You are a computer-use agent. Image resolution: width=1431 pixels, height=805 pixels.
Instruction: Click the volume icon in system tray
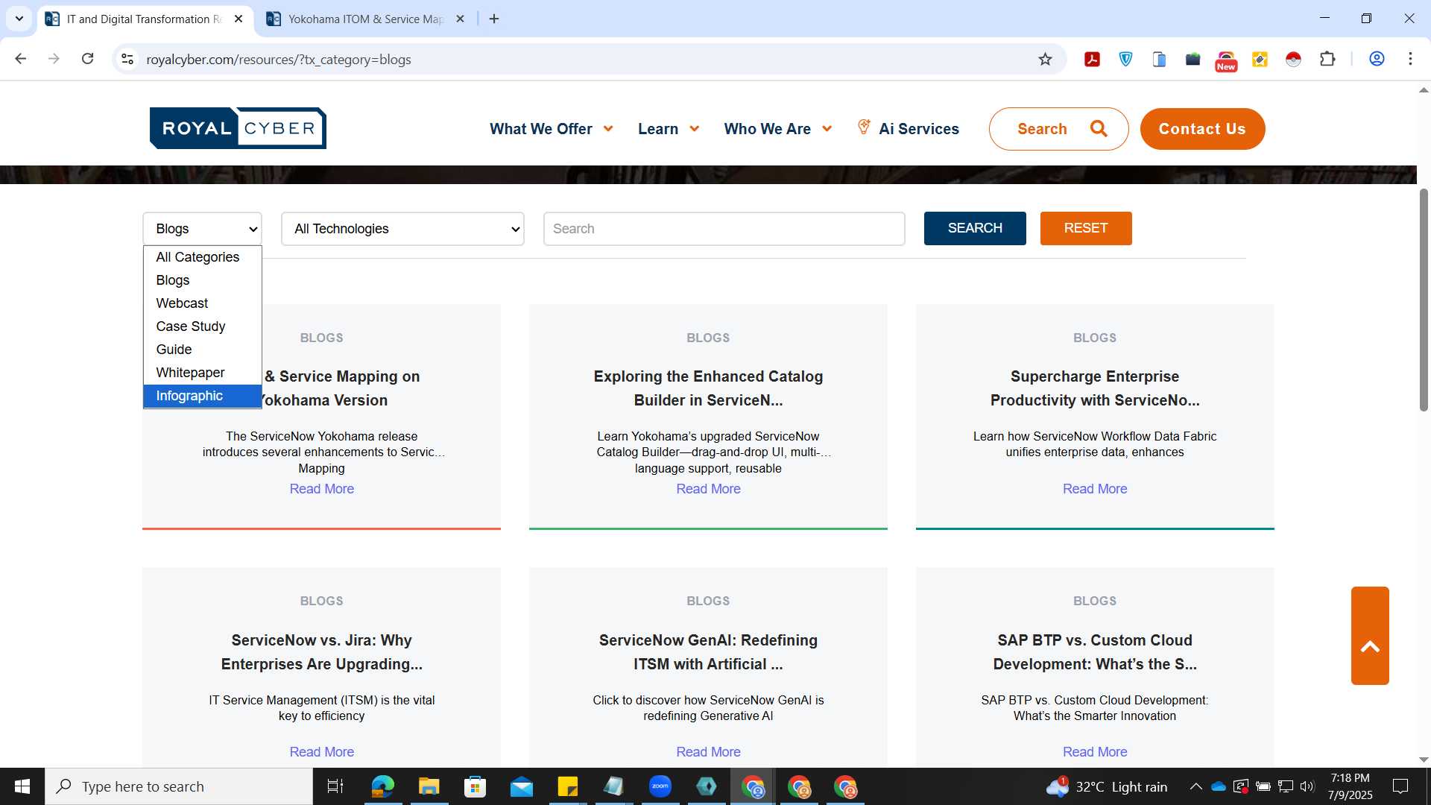[x=1307, y=786]
